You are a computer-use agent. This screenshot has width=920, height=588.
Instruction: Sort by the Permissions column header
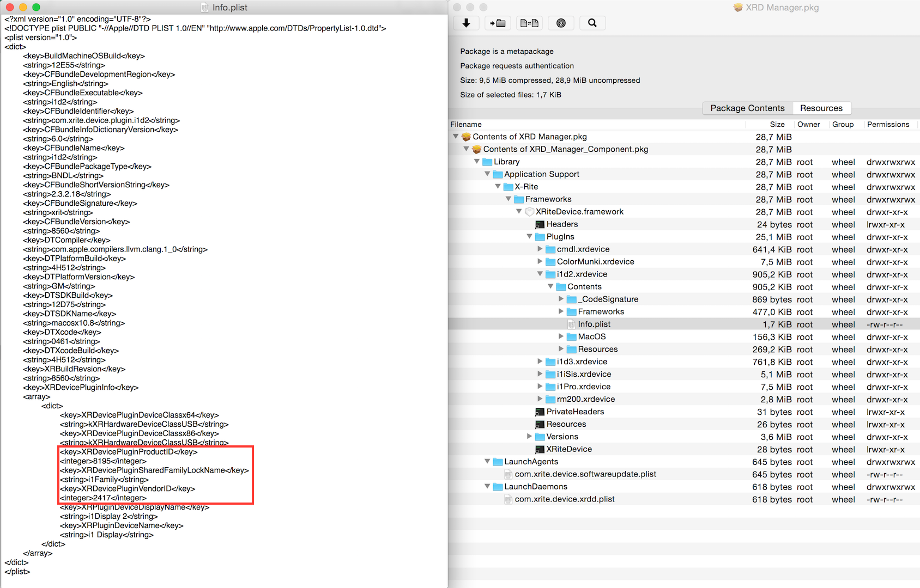(x=891, y=125)
